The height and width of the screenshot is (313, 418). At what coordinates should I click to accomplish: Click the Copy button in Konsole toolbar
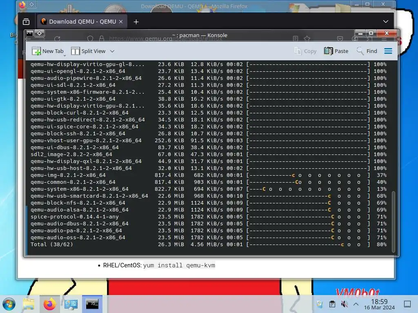click(x=305, y=51)
